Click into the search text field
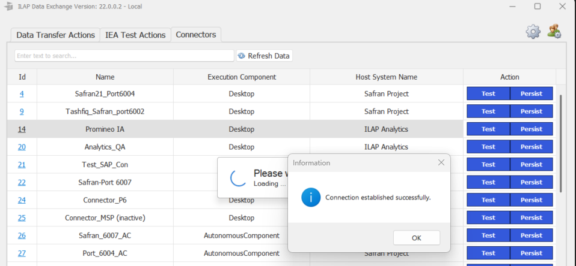This screenshot has width=576, height=266. [124, 56]
